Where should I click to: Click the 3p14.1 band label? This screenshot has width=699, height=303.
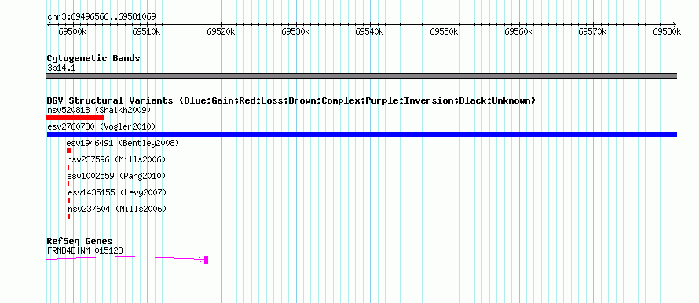[x=61, y=68]
